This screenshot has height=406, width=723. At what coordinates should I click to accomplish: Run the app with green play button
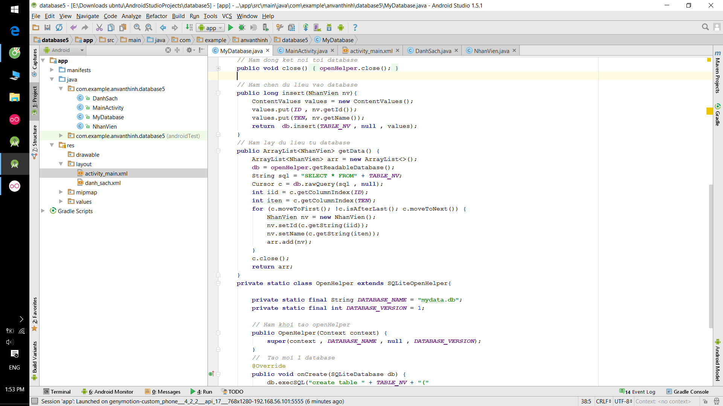230,27
